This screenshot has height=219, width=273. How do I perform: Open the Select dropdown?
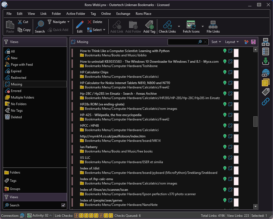point(96,30)
